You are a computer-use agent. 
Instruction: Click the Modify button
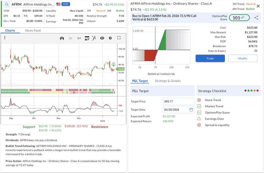tap(243, 58)
